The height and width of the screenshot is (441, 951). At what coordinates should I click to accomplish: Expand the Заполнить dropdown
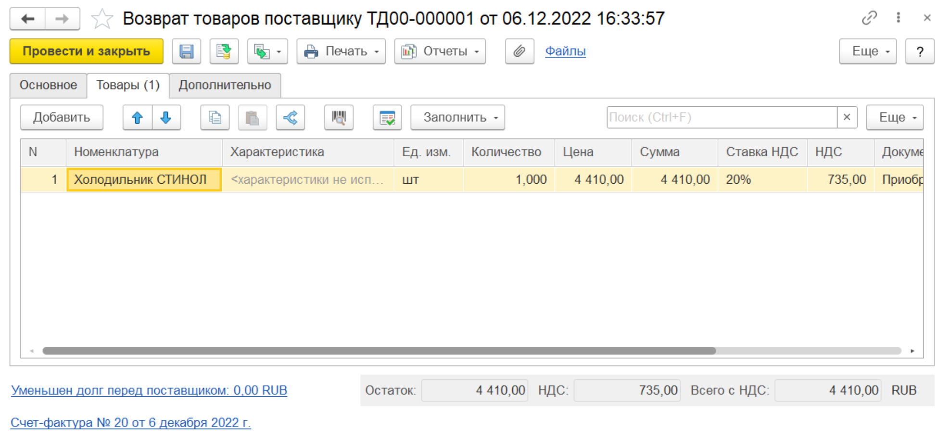pyautogui.click(x=457, y=118)
